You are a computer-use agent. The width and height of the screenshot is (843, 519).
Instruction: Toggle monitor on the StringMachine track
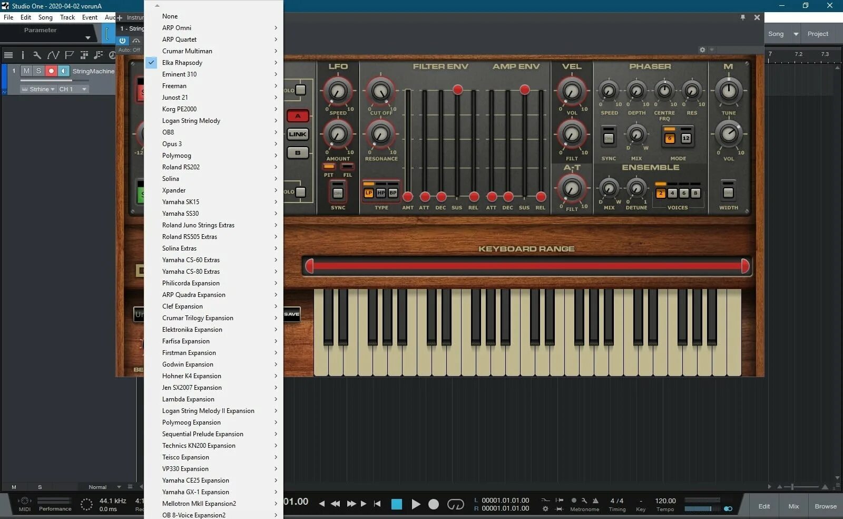tap(64, 71)
